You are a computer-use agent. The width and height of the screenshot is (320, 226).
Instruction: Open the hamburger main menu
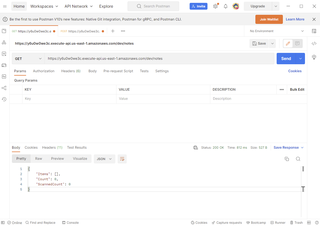[5, 6]
